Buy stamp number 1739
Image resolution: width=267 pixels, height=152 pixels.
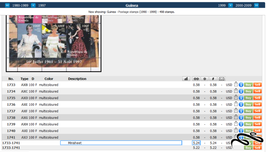pyautogui.click(x=248, y=124)
